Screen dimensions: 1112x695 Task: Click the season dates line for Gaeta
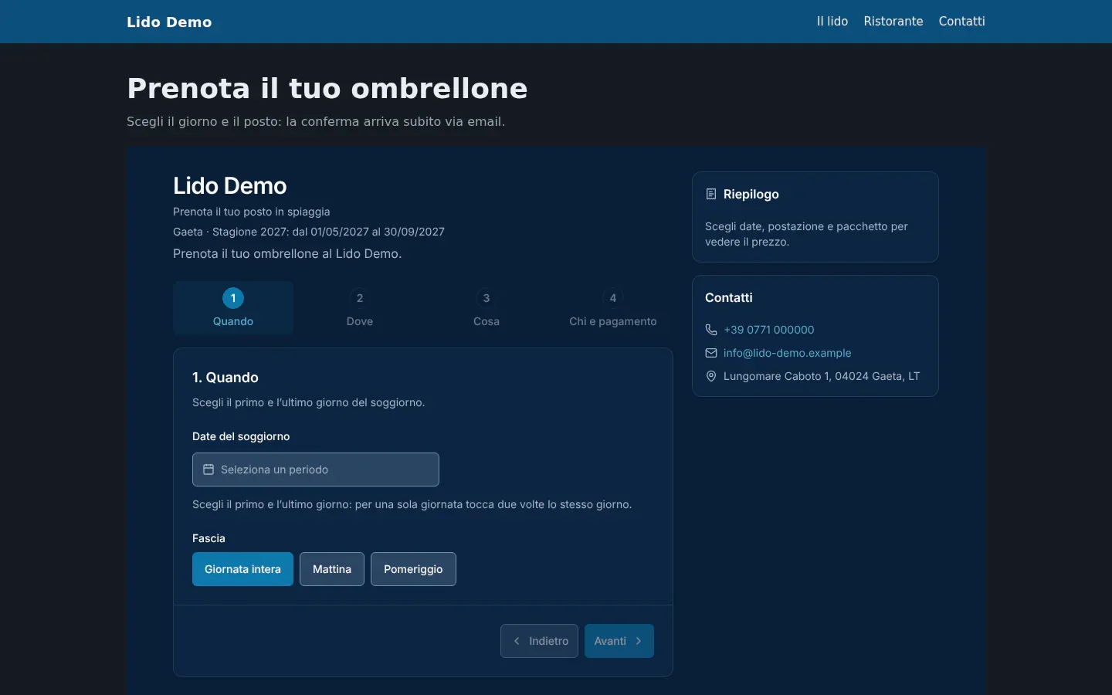[309, 232]
